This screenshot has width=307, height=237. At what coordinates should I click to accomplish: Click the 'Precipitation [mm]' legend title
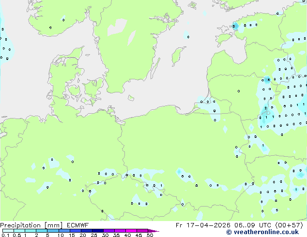coord(31,225)
